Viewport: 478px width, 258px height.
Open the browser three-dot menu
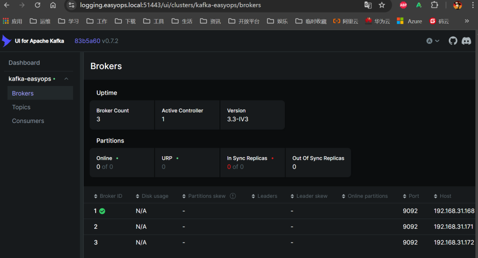(473, 5)
